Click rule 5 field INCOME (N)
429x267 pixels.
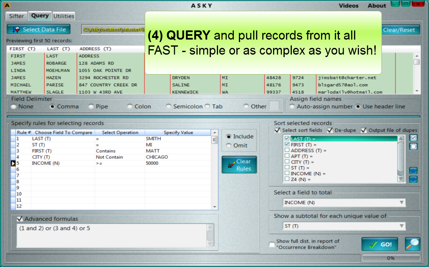point(46,163)
